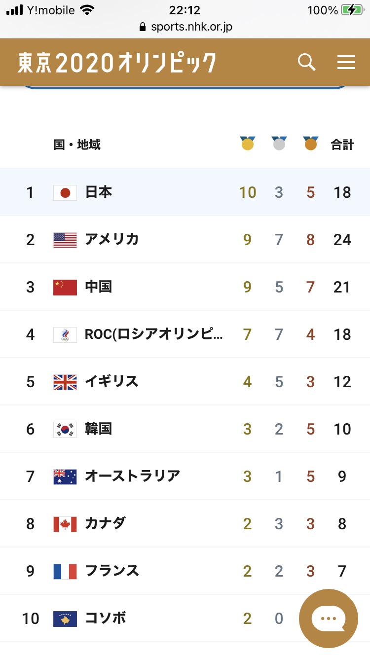Select the イギリス country row
This screenshot has width=370, height=658.
coord(185,381)
